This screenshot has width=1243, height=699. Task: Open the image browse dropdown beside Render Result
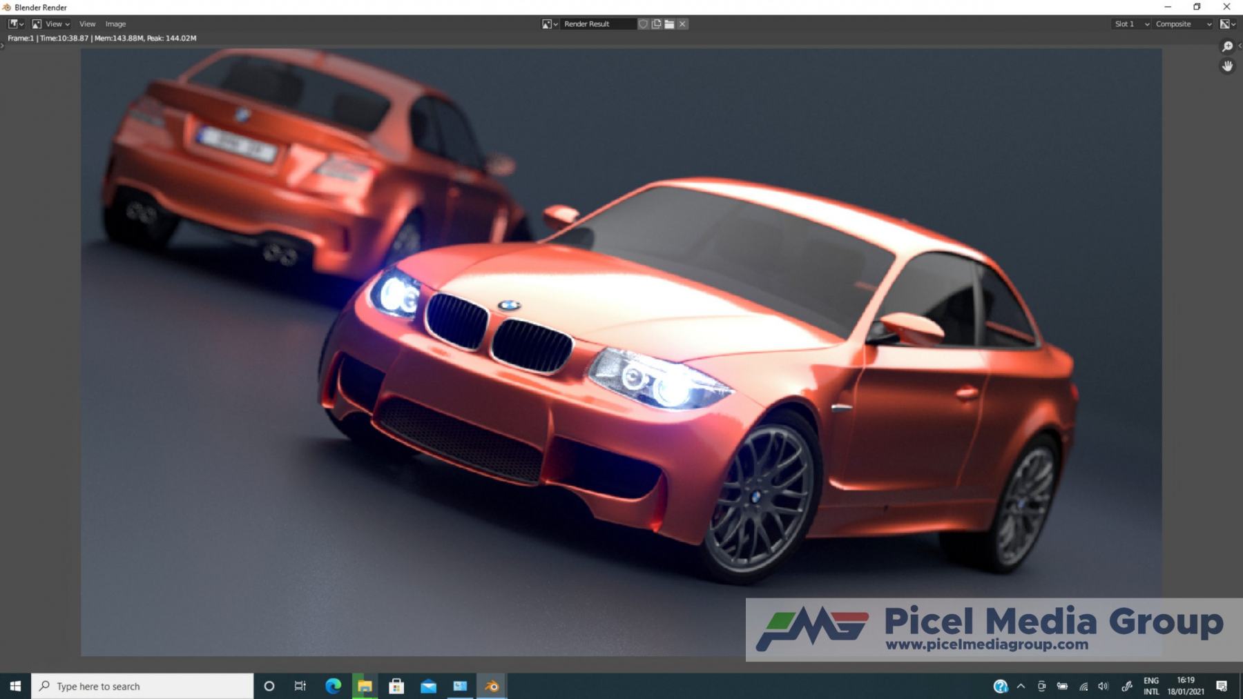550,24
